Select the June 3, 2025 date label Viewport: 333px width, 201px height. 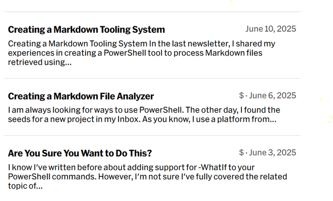click(273, 153)
